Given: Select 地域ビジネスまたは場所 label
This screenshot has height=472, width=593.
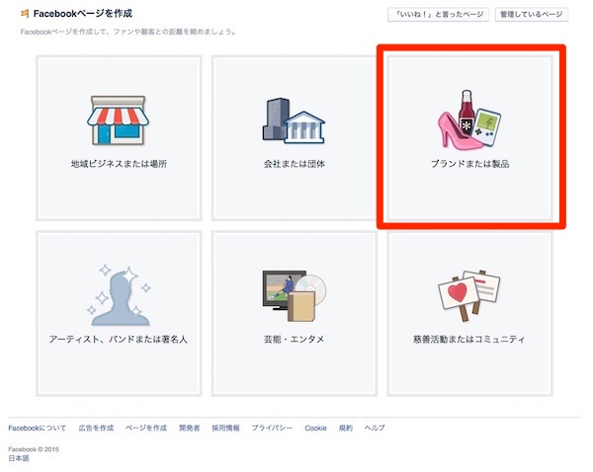Looking at the screenshot, I should point(119,164).
